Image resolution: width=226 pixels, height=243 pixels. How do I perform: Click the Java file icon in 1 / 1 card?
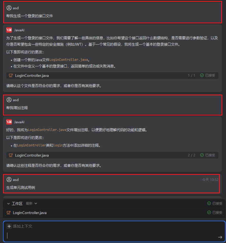tap(11, 76)
